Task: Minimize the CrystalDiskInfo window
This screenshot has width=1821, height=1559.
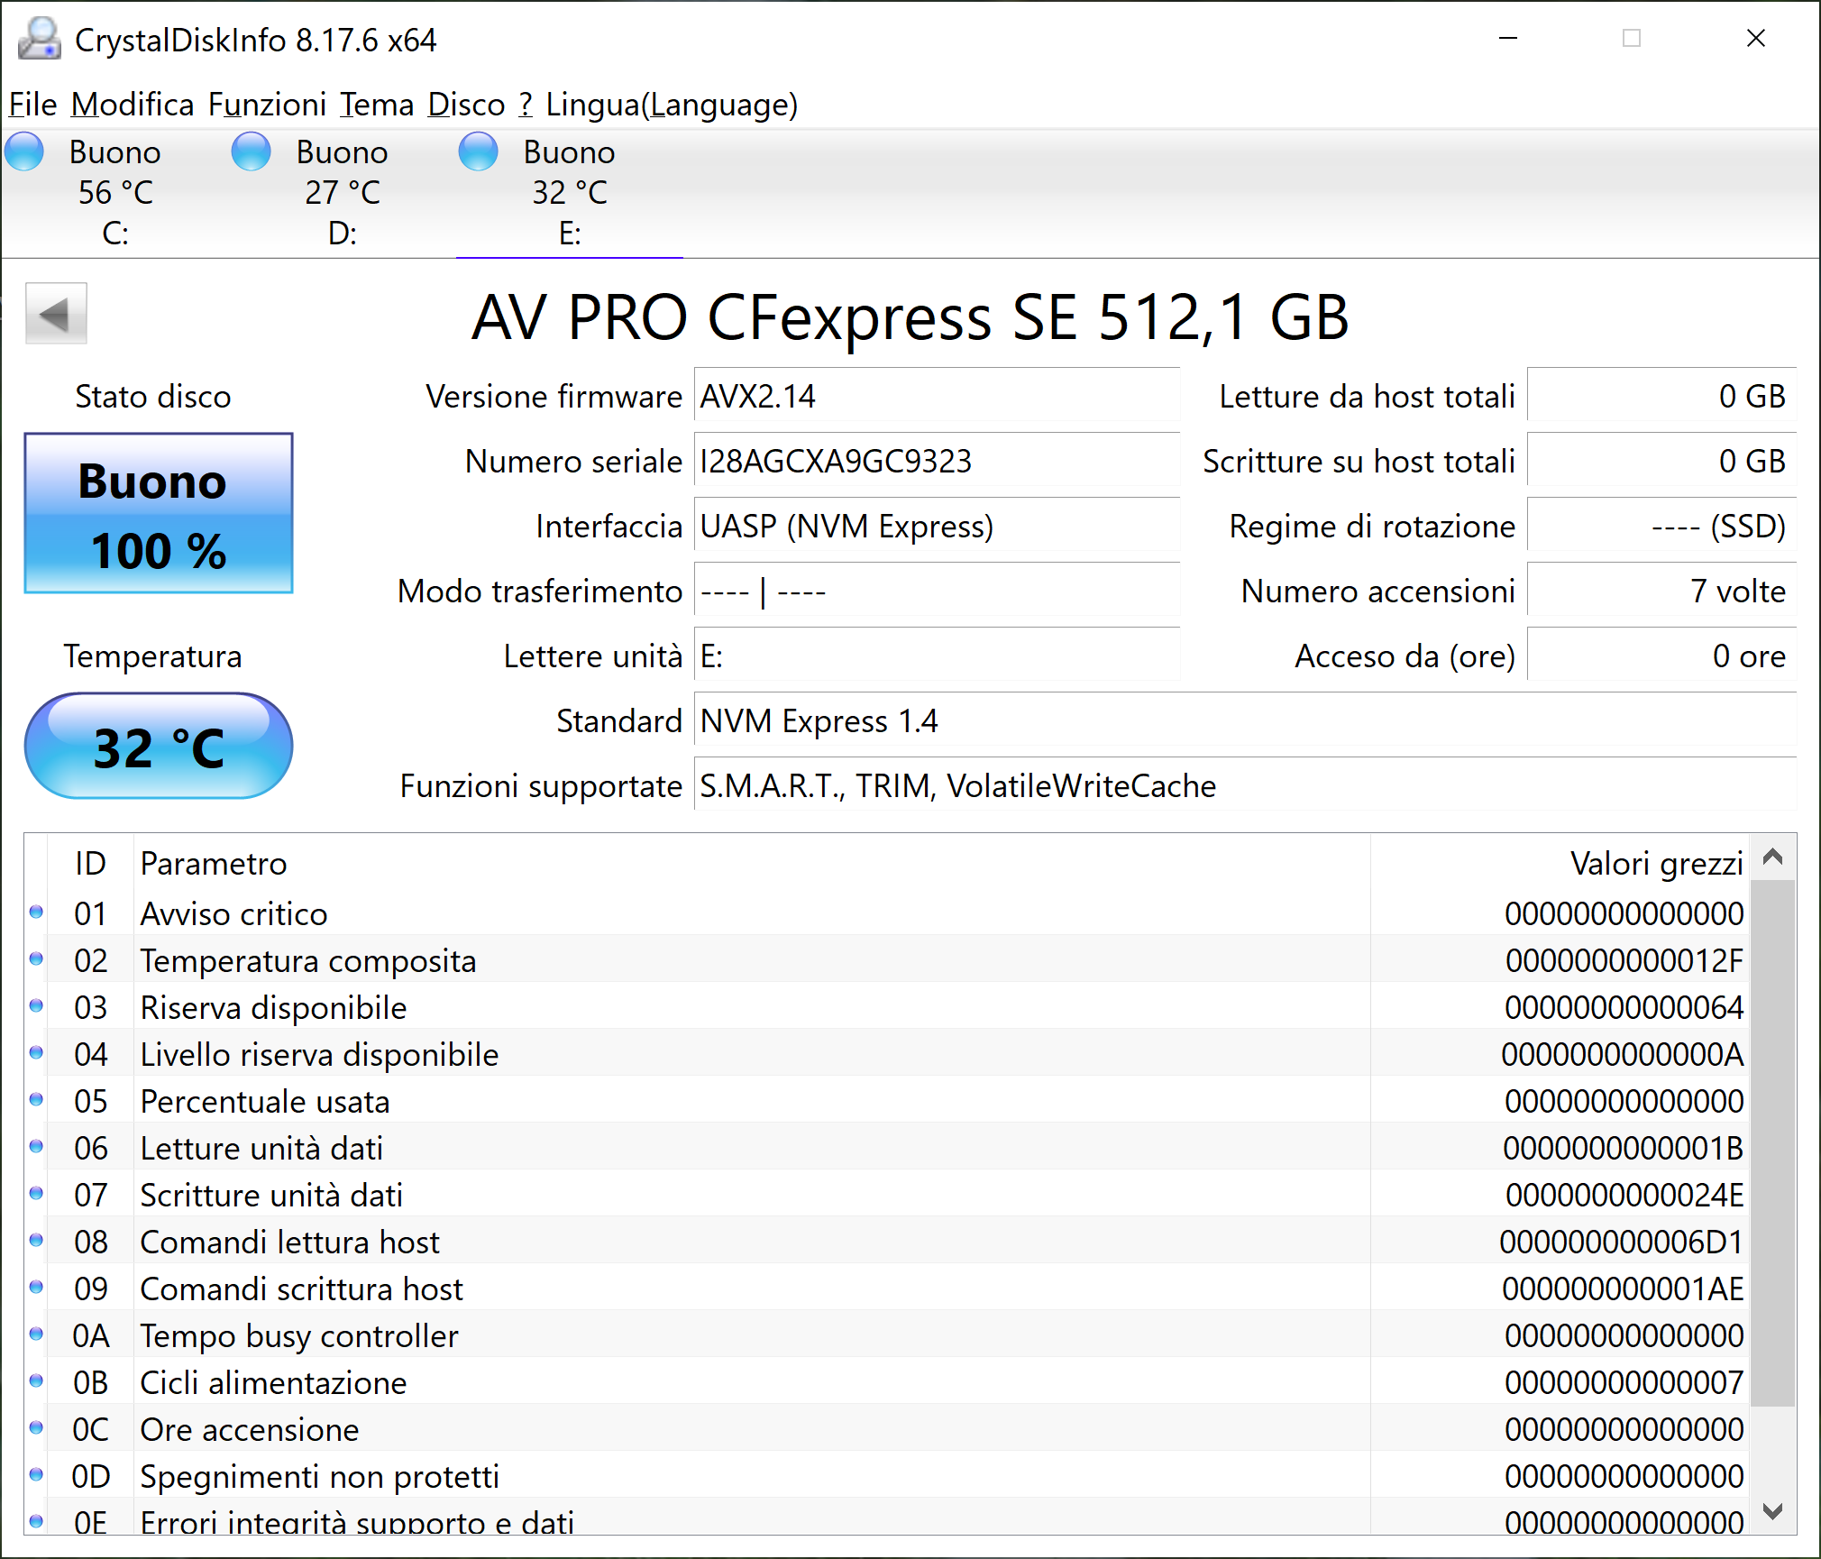Action: 1508,39
